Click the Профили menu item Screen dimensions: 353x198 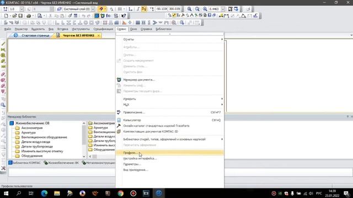coord(170,153)
